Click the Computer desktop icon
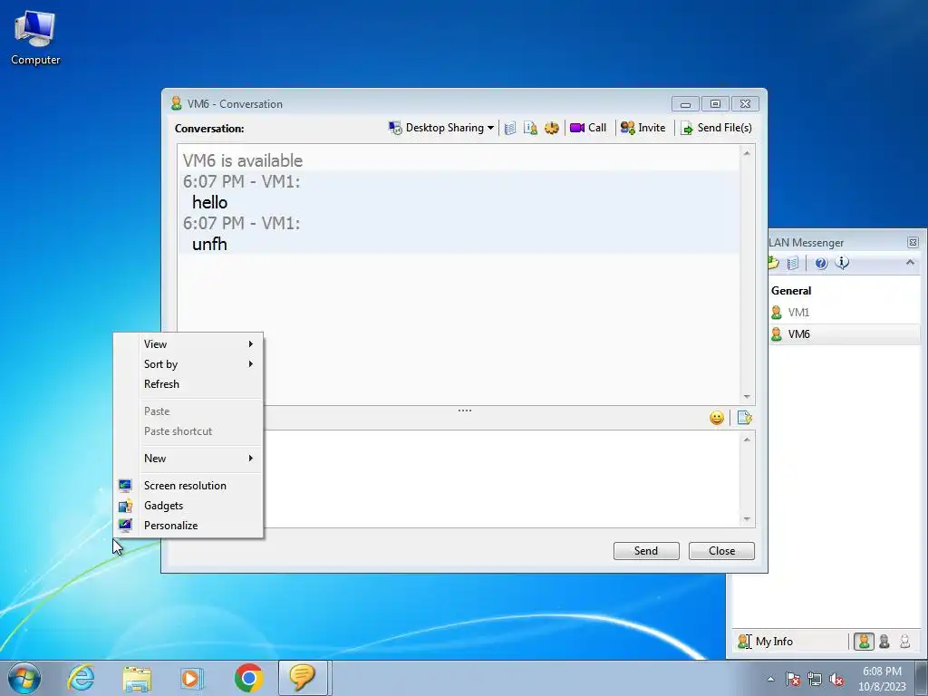Screen dimensions: 928x696 [x=35, y=38]
